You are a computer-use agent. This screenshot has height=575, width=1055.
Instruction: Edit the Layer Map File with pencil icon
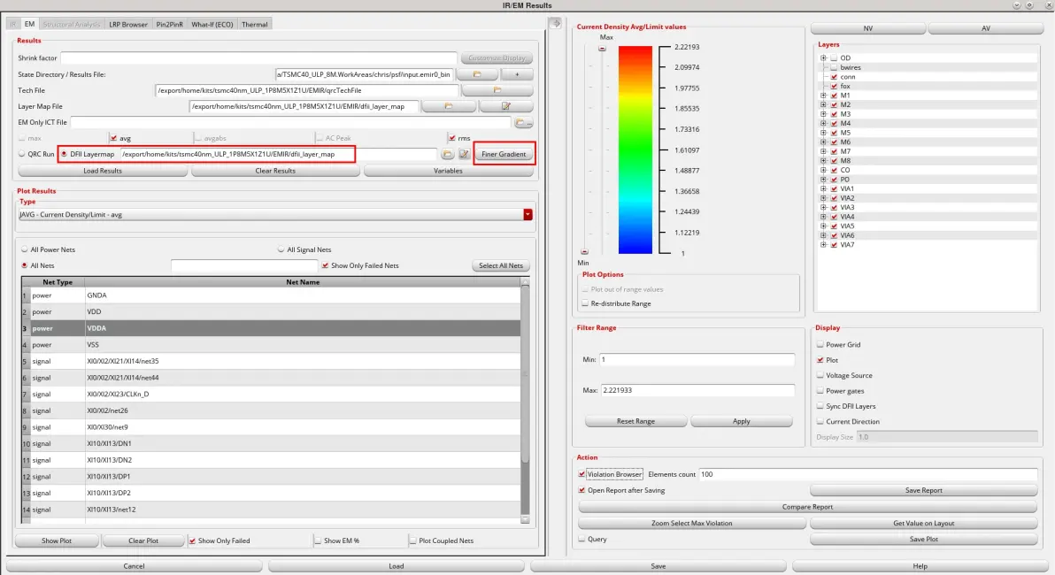506,106
